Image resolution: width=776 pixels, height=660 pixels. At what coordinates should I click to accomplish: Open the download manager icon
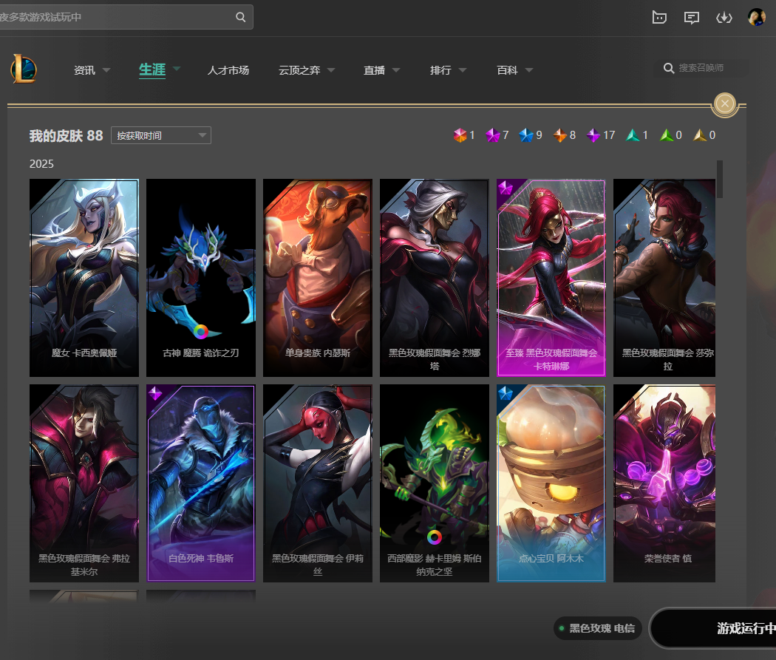coord(724,18)
